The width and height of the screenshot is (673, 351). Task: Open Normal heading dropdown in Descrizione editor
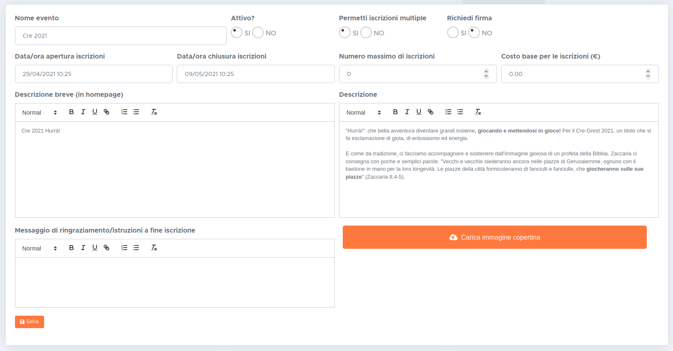pos(364,113)
